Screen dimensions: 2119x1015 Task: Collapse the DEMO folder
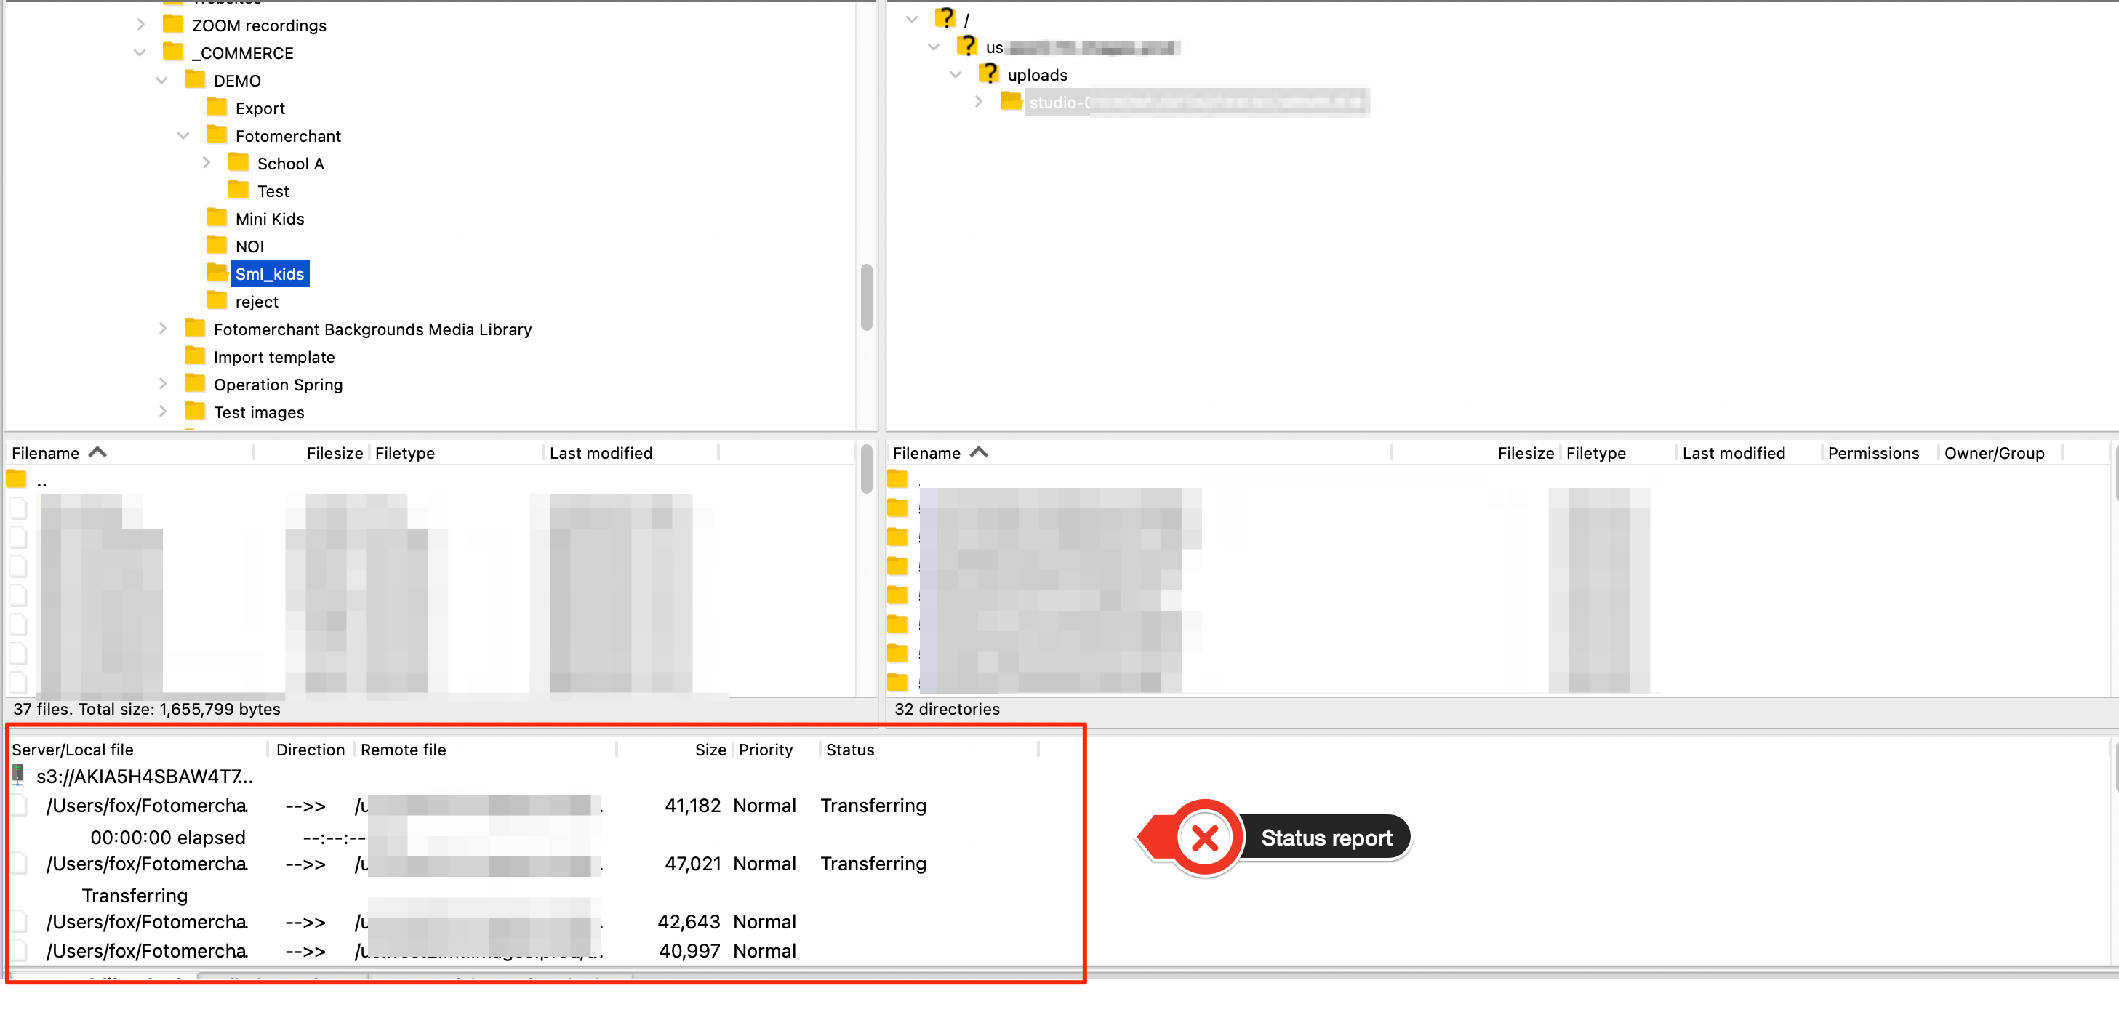click(162, 80)
